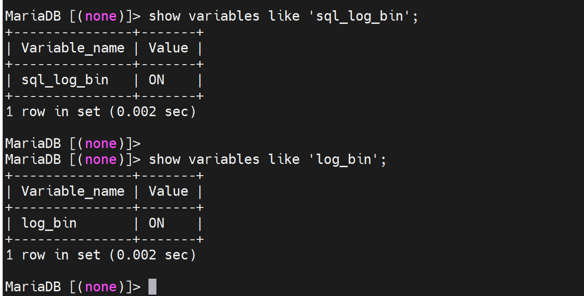Click 'MariaDB' at the very first prompt line

(33, 16)
